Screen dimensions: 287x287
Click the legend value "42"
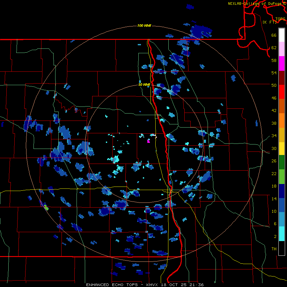[274, 111]
